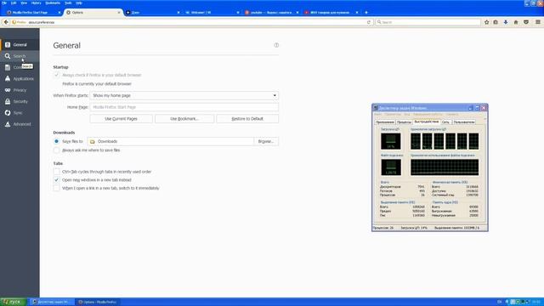Open the View menu in Firefox

pyautogui.click(x=24, y=3)
